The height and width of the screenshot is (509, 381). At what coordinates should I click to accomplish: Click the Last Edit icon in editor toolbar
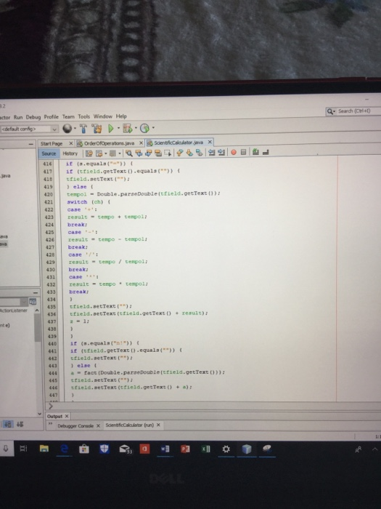click(89, 153)
